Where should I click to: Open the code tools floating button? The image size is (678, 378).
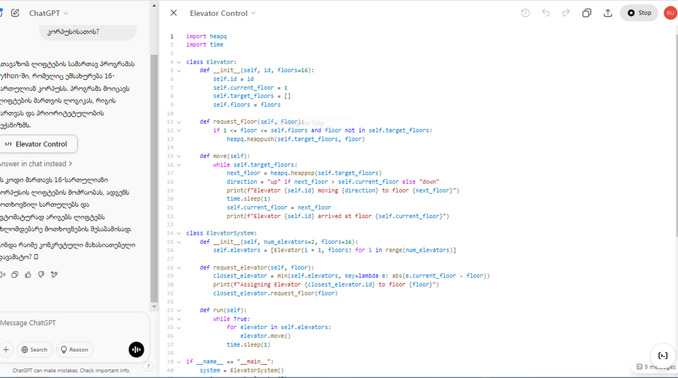point(662,356)
